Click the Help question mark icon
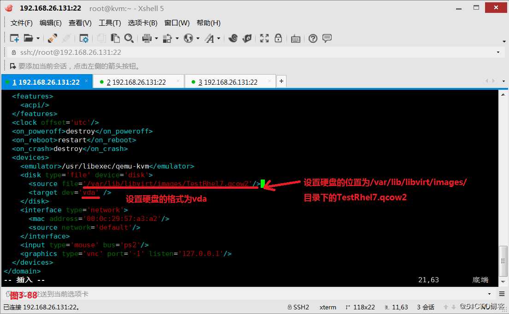Image resolution: width=509 pixels, height=314 pixels. 313,39
